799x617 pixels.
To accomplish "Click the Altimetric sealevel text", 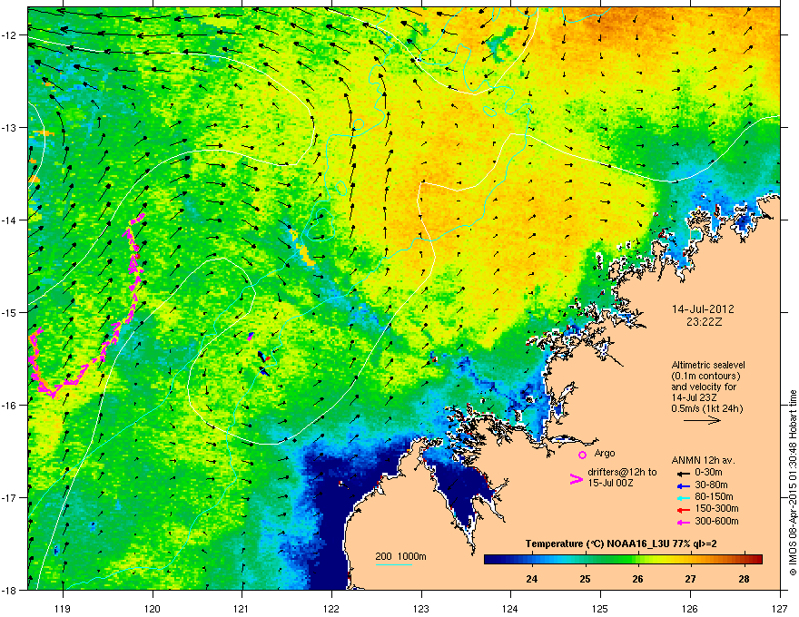I will (x=708, y=365).
